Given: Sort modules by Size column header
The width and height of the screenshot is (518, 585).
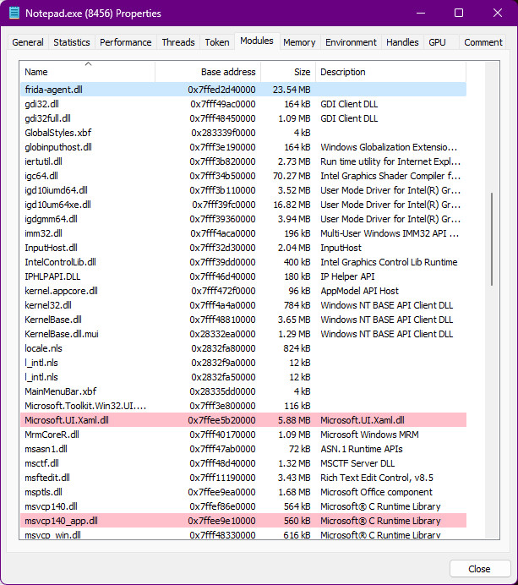Looking at the screenshot, I should tap(288, 72).
